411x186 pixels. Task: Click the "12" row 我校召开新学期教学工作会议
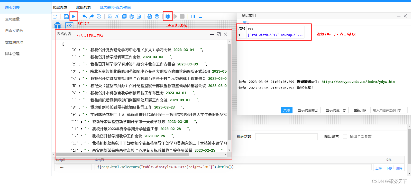(123, 136)
